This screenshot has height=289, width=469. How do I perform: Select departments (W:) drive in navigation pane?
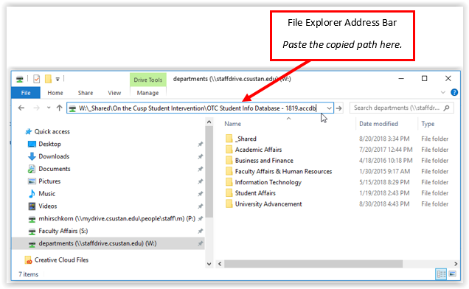point(97,243)
